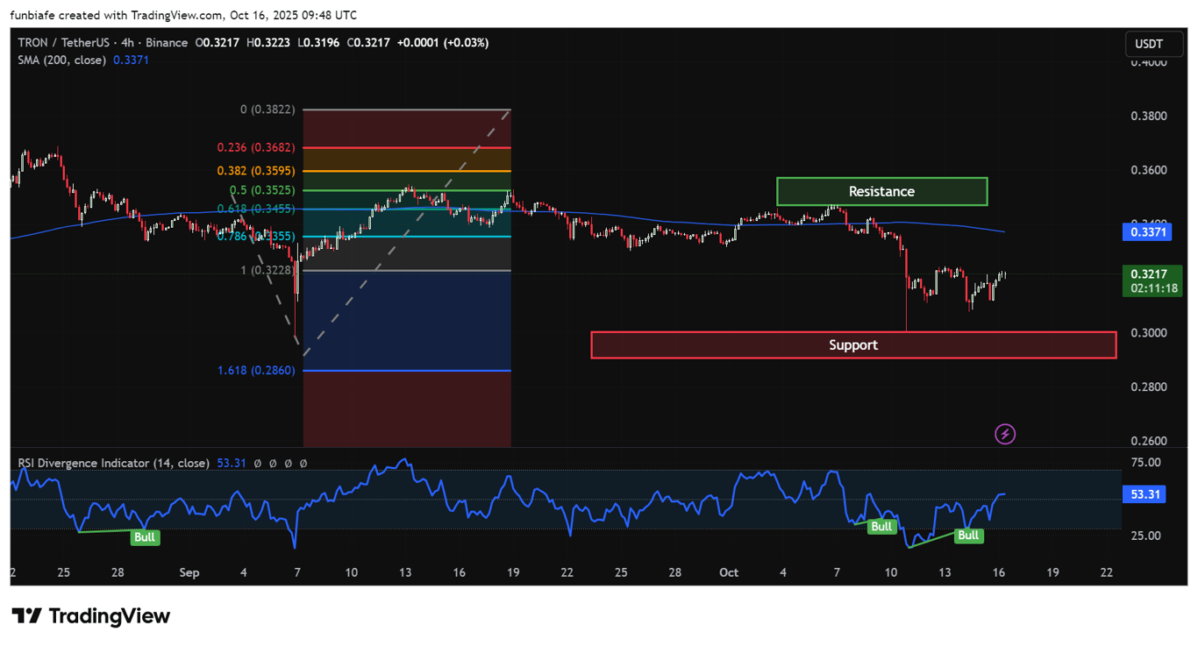Click the second ø icon on the RSI row
Screen dimensions: 1198x646
point(273,463)
